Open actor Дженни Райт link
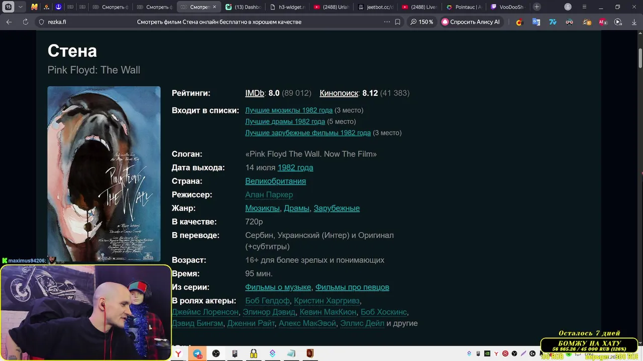 [251, 324]
